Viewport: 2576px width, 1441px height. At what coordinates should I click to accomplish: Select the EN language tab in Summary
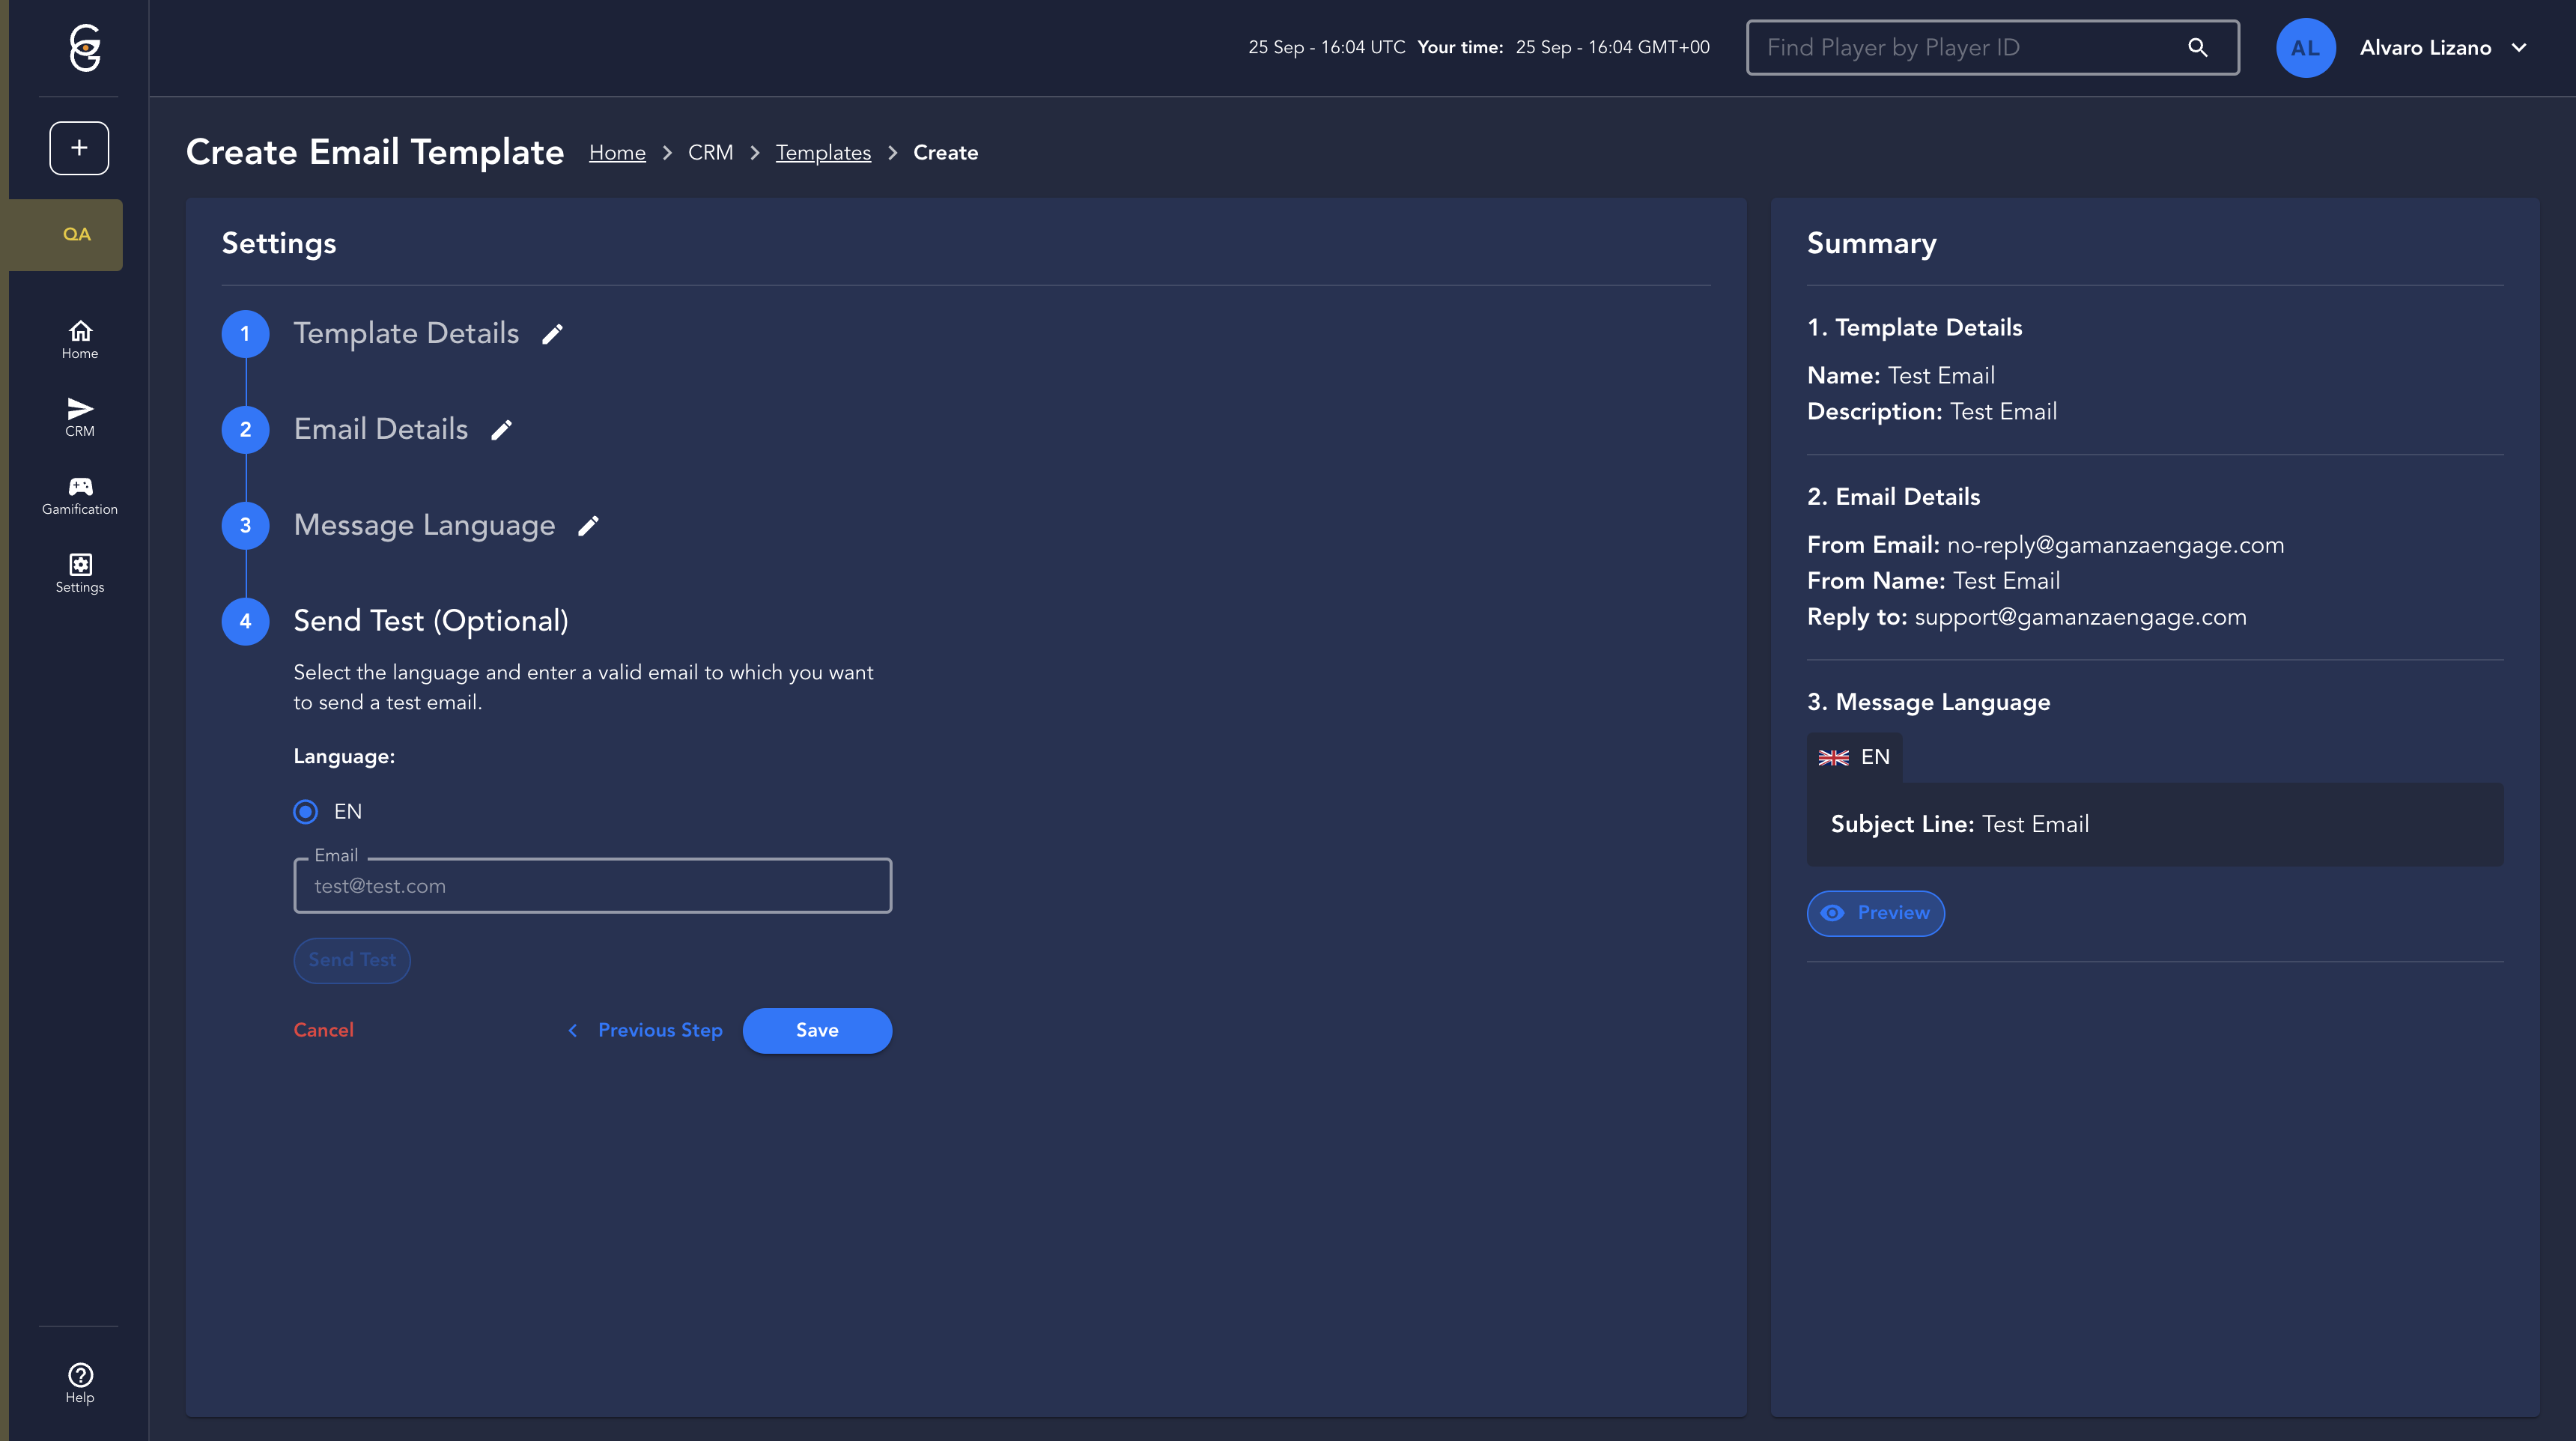[x=1854, y=757]
